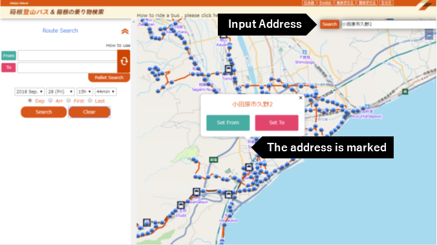Select the Arr radio button
This screenshot has height=245, width=437.
coord(50,101)
